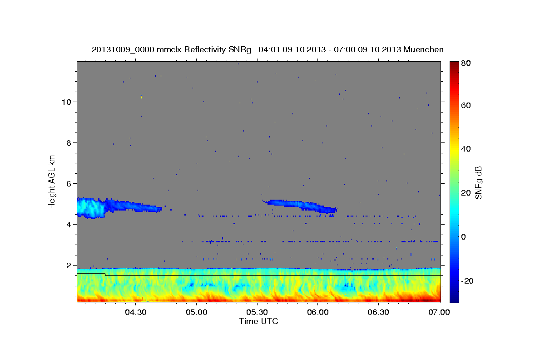The image size is (545, 363).
Task: Click the colorbar value 0
Action: pyautogui.click(x=464, y=237)
